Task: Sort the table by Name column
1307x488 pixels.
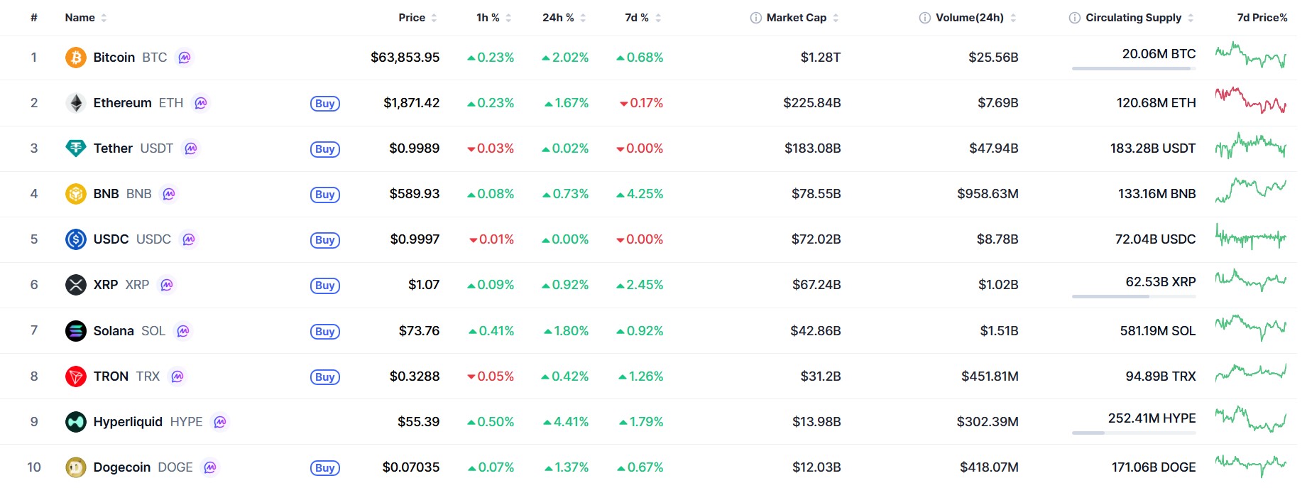Action: click(x=86, y=18)
